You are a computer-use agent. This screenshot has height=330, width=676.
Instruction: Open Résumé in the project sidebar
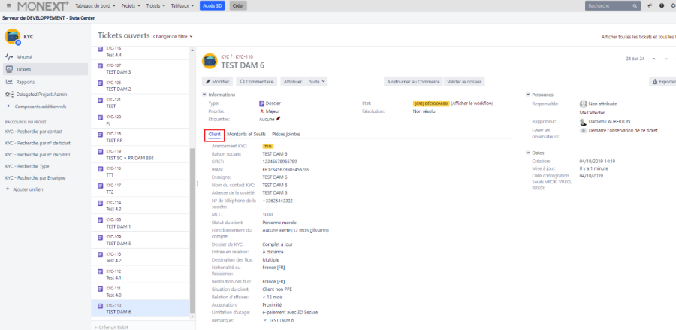tap(25, 57)
